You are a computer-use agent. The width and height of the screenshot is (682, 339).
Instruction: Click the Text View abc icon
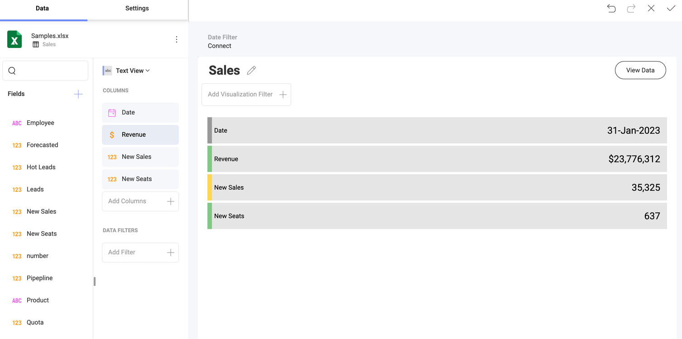tap(107, 71)
